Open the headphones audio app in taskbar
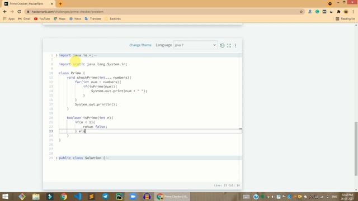The image size is (358, 201). coord(147,197)
